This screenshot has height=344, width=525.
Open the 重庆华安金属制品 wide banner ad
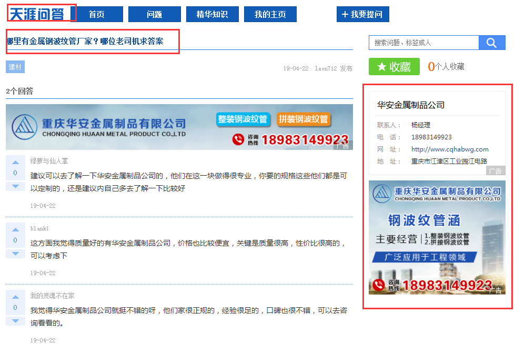[179, 127]
